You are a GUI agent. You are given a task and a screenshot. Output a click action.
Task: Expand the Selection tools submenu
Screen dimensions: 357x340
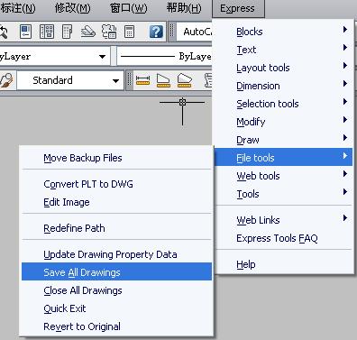pyautogui.click(x=283, y=104)
